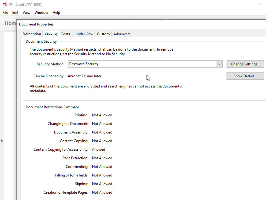Click the Document Assembly restriction value
This screenshot has width=266, height=200.
click(102, 132)
